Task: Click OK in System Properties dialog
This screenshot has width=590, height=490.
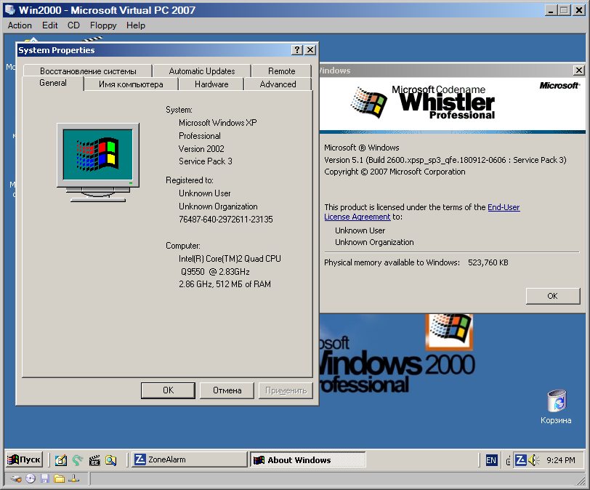Action: pyautogui.click(x=168, y=390)
